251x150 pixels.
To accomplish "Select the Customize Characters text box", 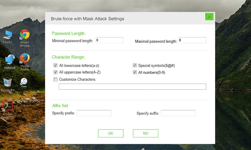I will pos(132,87).
